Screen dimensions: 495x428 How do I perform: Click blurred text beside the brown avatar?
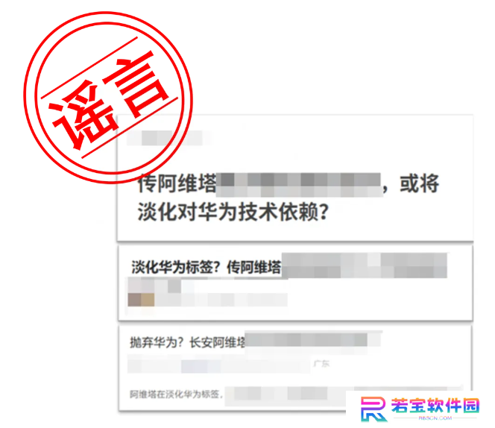pyautogui.click(x=221, y=300)
